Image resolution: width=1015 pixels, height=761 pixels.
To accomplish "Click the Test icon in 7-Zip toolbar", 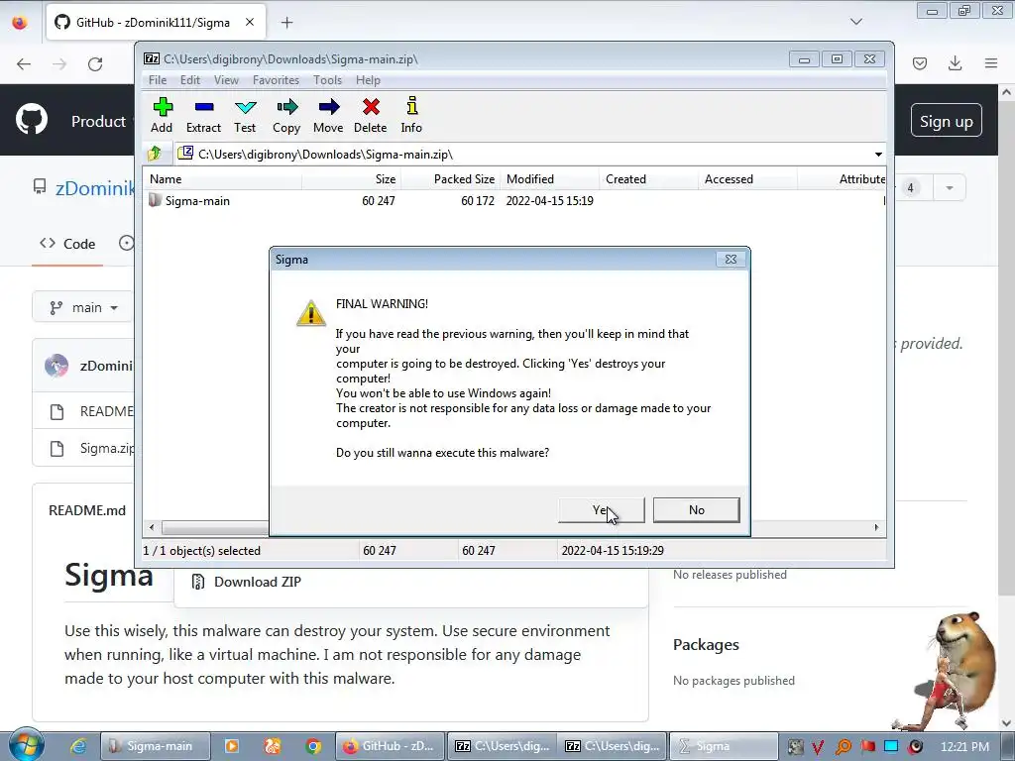I will point(245,115).
